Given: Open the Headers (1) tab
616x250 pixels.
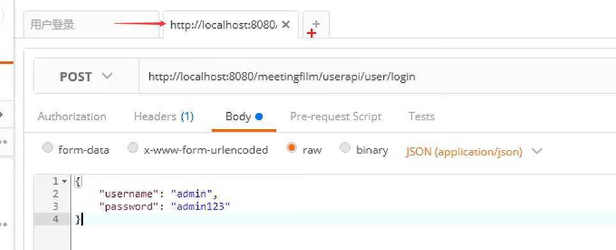Looking at the screenshot, I should [164, 116].
